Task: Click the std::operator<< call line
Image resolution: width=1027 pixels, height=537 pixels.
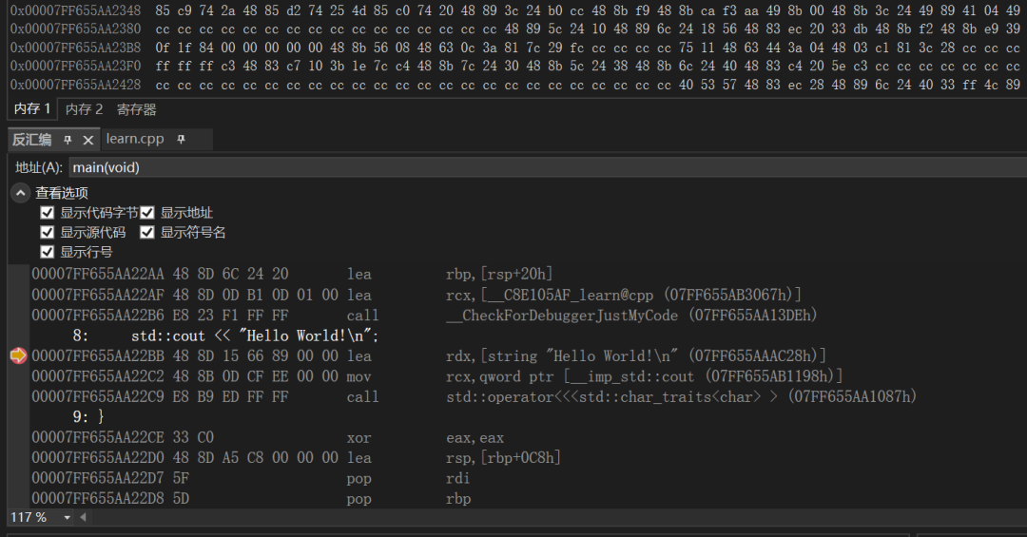Action: coord(475,397)
